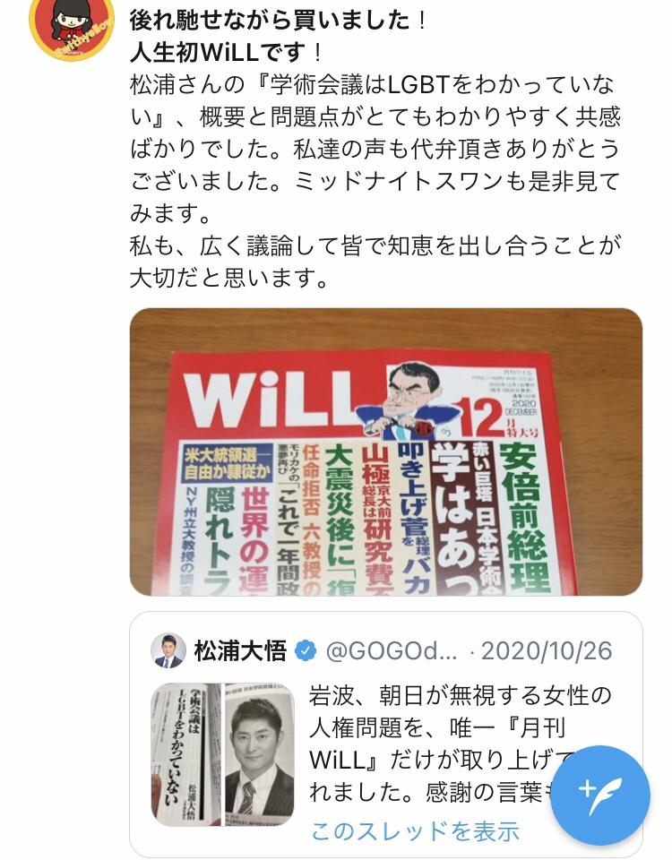Viewport: 672px width, 860px height.
Task: Tap 松浦大悟's small profile picture
Action: click(x=167, y=650)
